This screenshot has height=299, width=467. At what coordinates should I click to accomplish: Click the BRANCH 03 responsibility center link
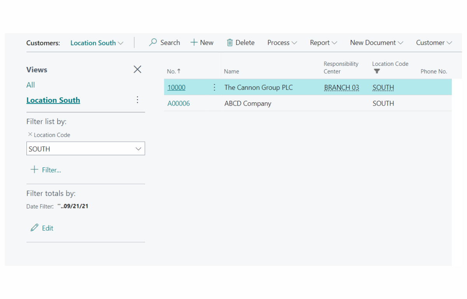click(341, 87)
